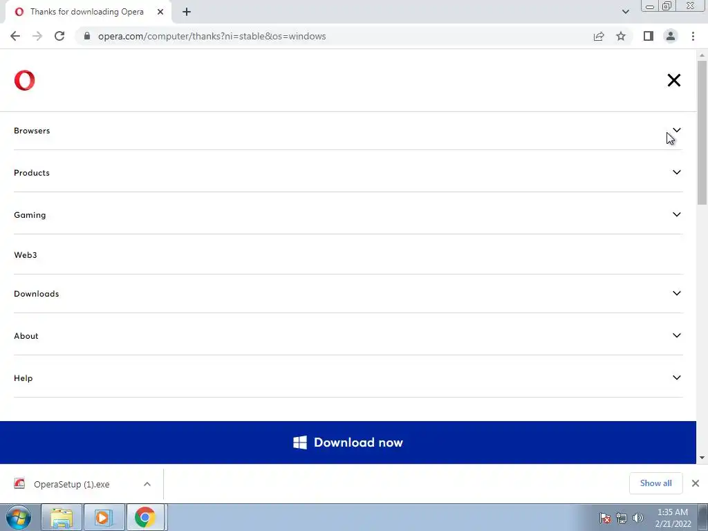Go forward to the next page

tap(37, 36)
